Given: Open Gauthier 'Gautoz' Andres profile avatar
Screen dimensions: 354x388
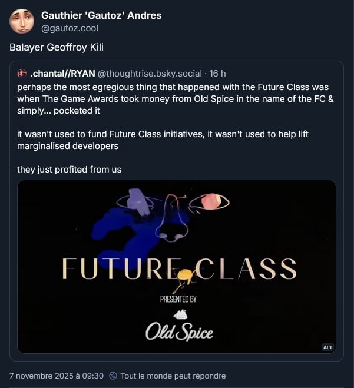Looking at the screenshot, I should click(22, 21).
